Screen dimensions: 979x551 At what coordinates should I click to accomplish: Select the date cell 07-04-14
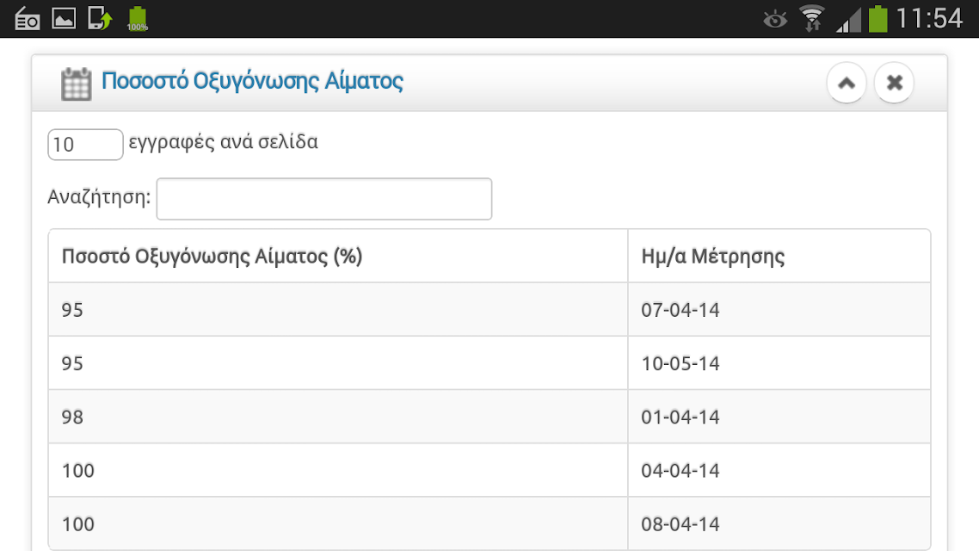[779, 310]
